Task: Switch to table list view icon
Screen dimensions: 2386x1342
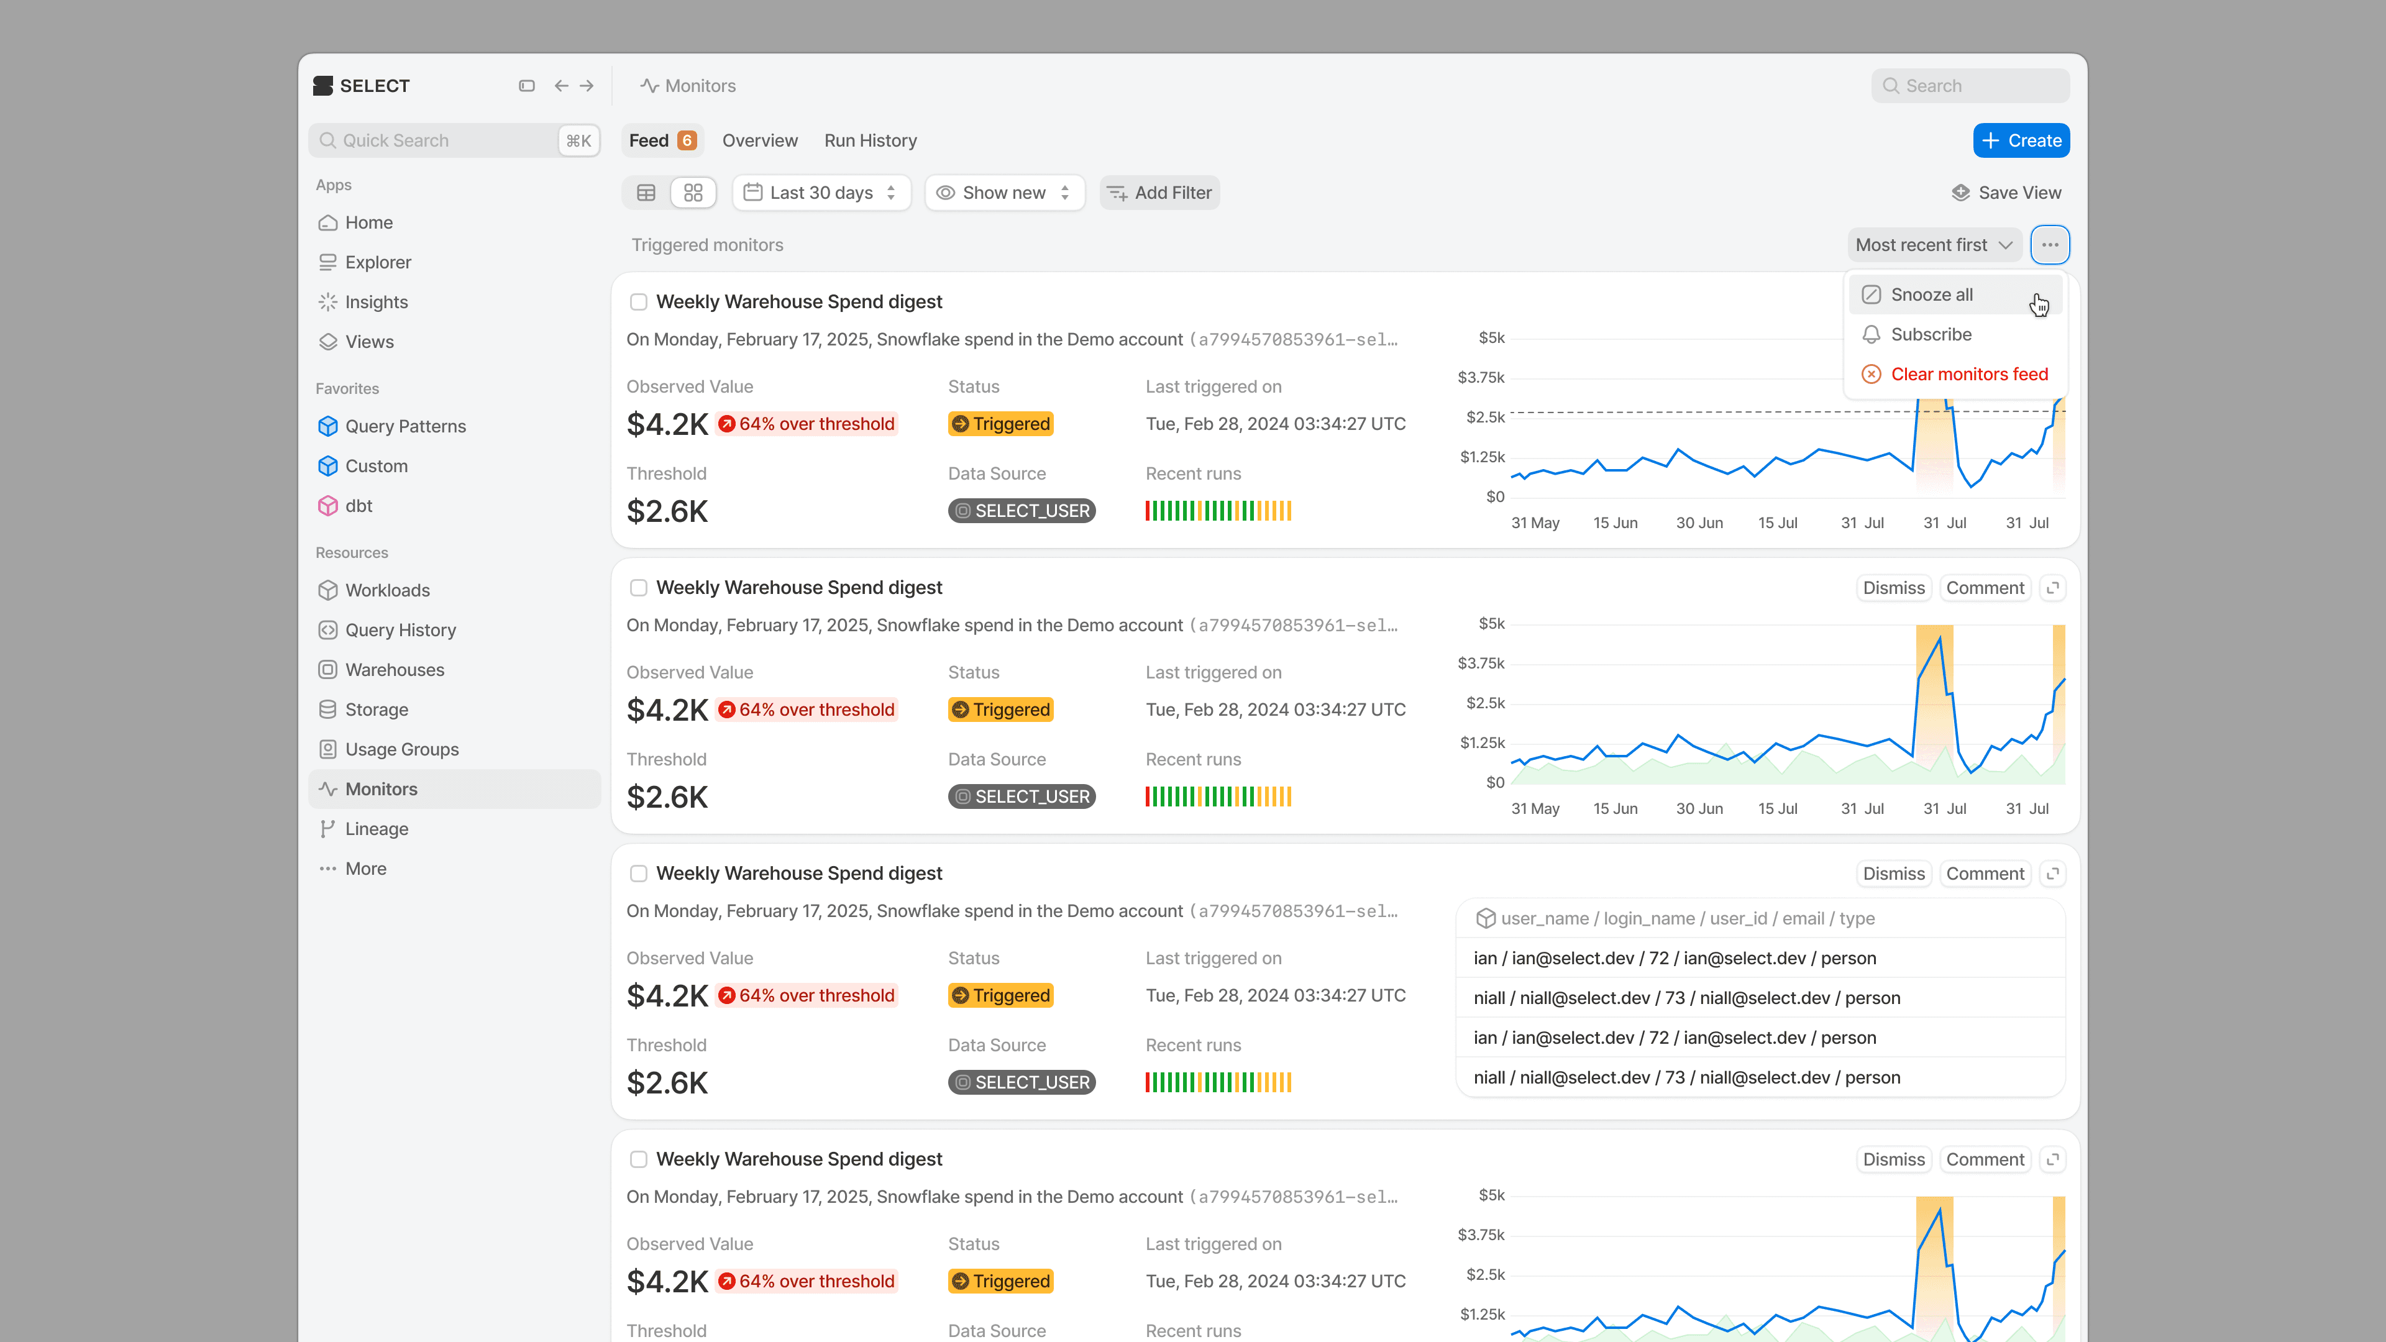Action: tap(646, 193)
